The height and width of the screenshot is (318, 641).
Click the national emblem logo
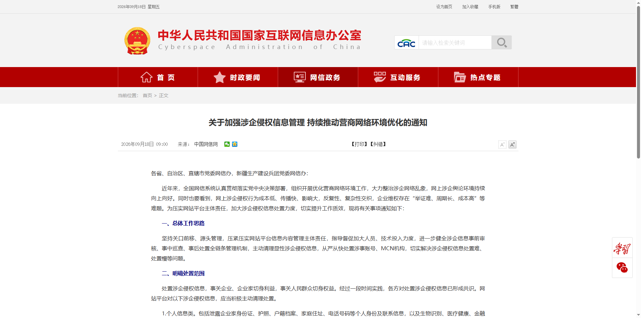137,41
